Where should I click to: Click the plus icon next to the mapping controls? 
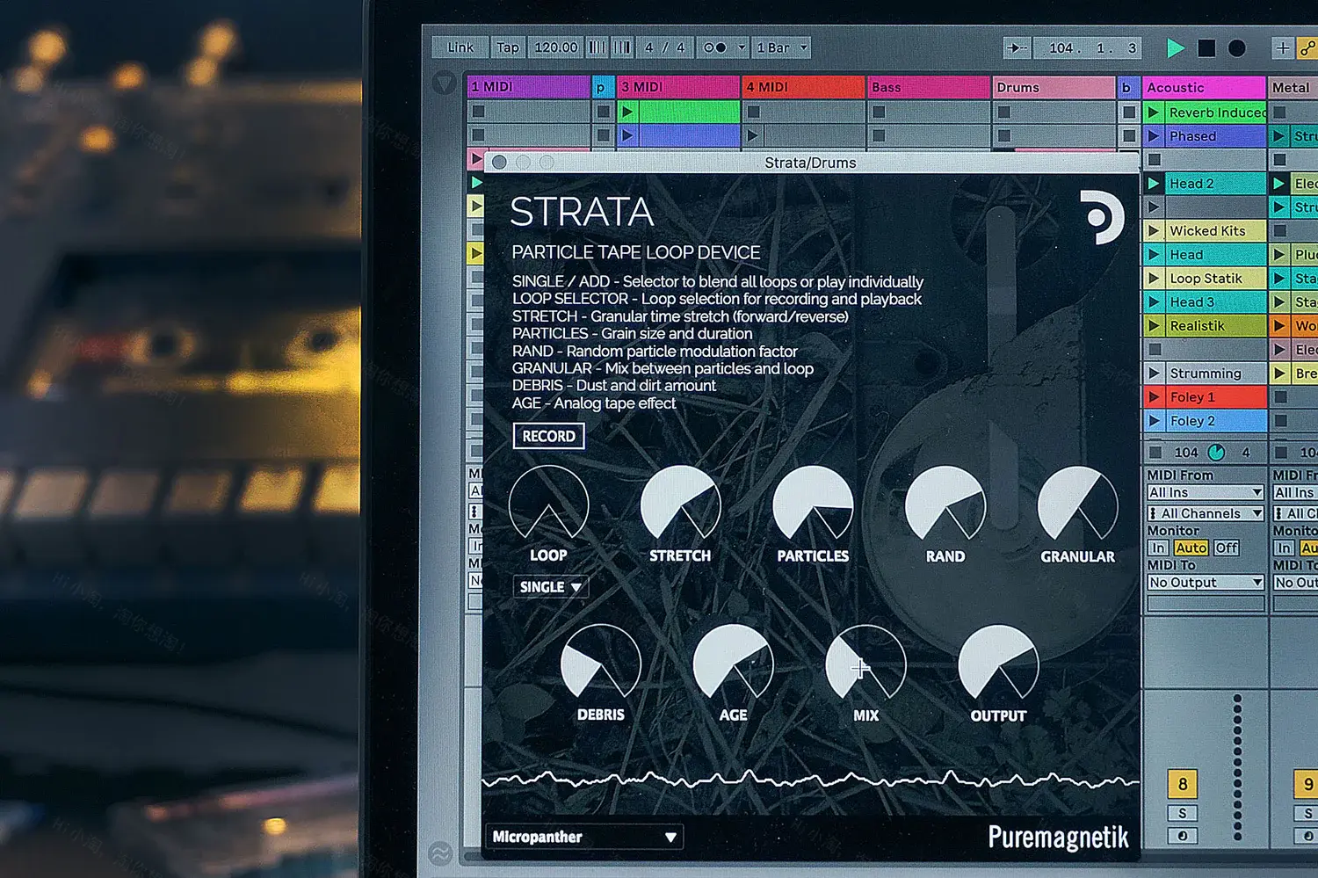coord(1283,48)
